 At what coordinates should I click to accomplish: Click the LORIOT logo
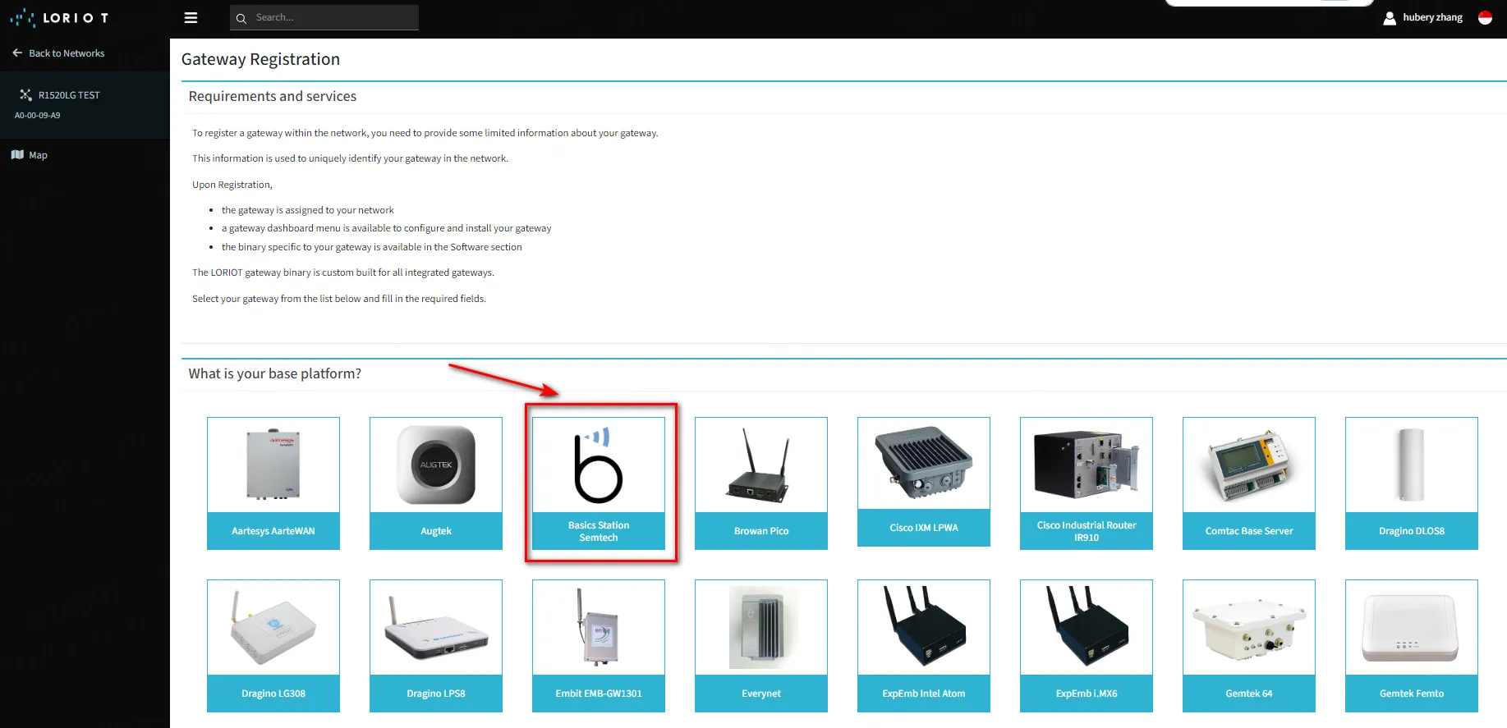point(59,18)
